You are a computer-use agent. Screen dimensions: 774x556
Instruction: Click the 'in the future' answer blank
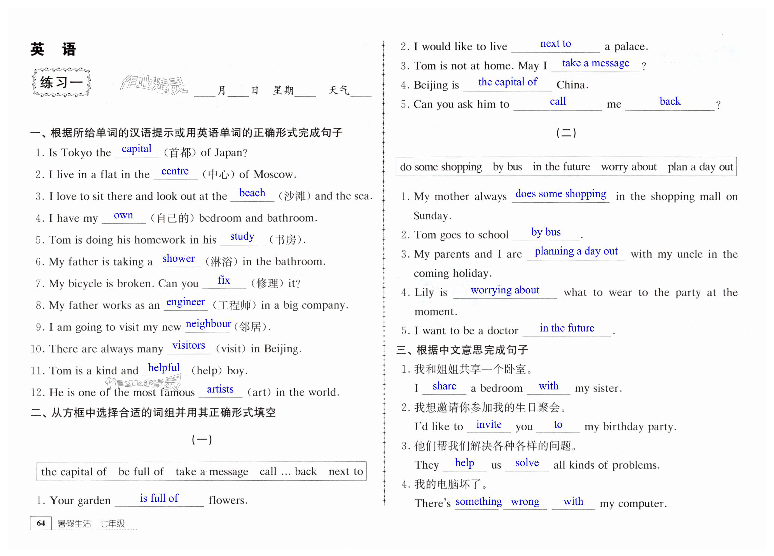(567, 328)
